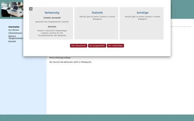Click the Nur notwendige button
Viewport: 194px width, 121px height.
click(x=115, y=45)
